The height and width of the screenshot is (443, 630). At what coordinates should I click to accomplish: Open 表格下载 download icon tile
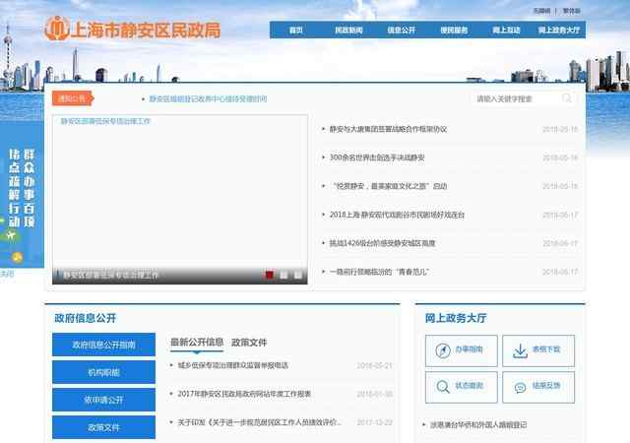(x=538, y=349)
